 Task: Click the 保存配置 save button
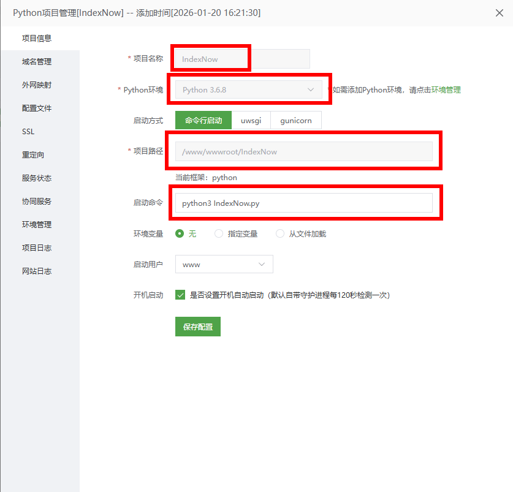click(x=197, y=327)
